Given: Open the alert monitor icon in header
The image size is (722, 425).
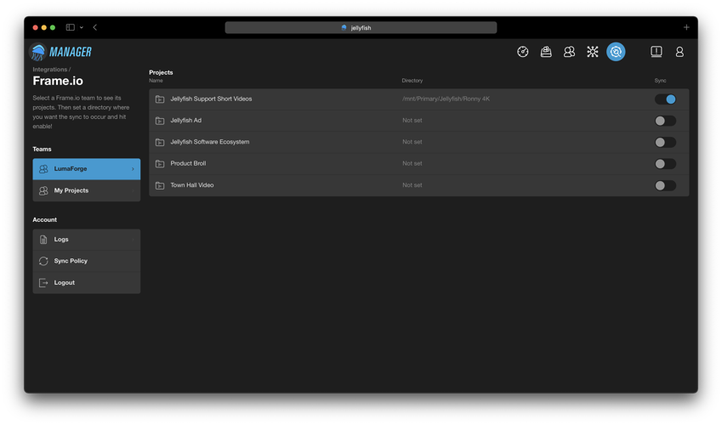Looking at the screenshot, I should tap(657, 52).
